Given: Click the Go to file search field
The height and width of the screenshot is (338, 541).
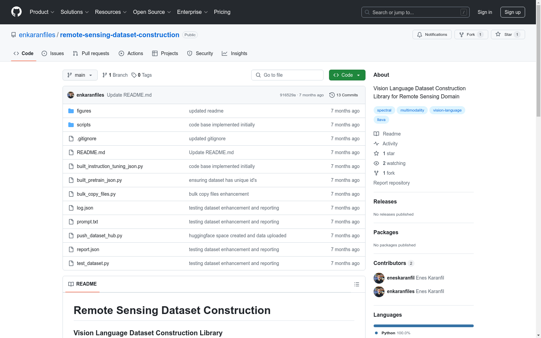Looking at the screenshot, I should pyautogui.click(x=287, y=75).
